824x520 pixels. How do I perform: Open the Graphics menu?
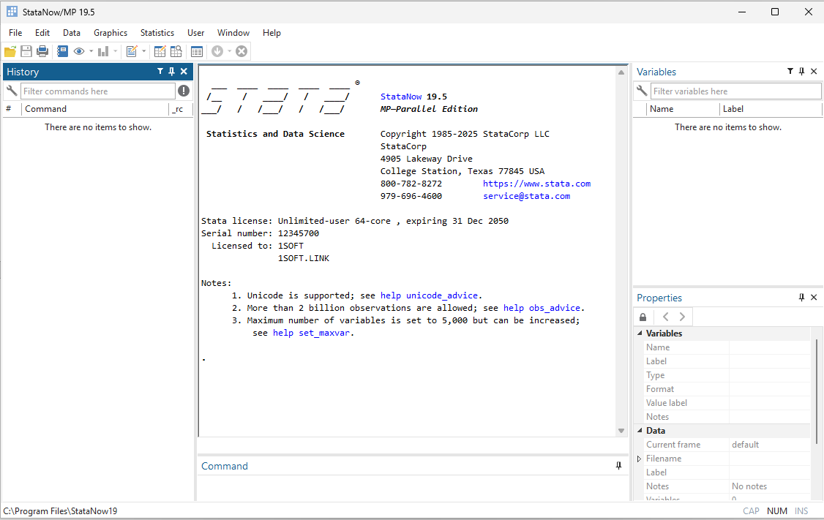click(111, 33)
